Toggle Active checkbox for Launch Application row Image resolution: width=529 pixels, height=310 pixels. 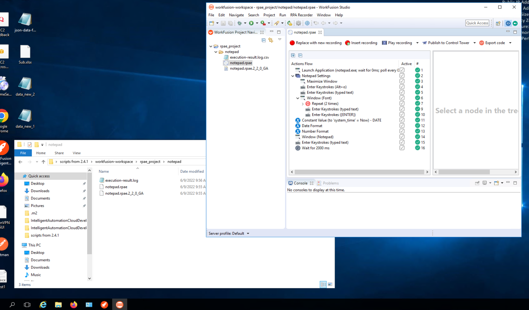(402, 70)
